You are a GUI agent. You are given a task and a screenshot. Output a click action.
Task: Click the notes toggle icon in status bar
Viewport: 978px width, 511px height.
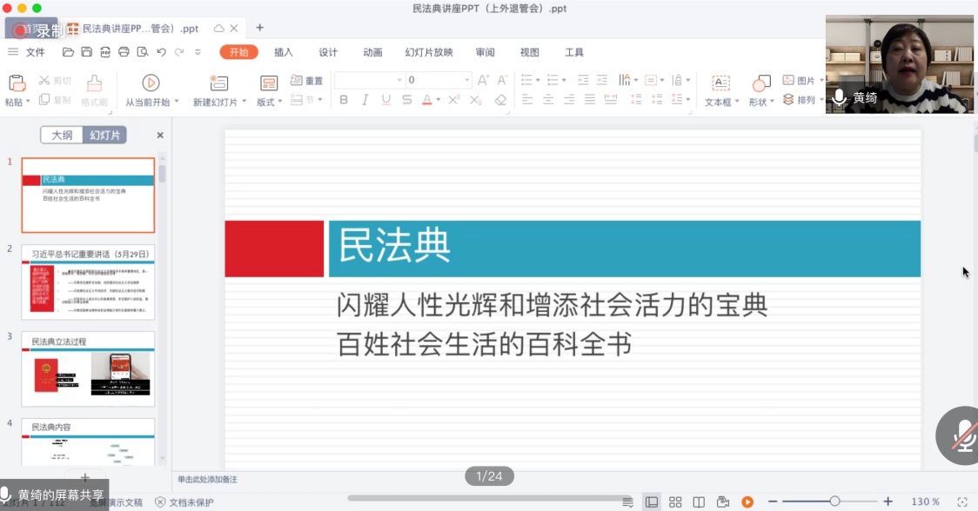point(627,501)
